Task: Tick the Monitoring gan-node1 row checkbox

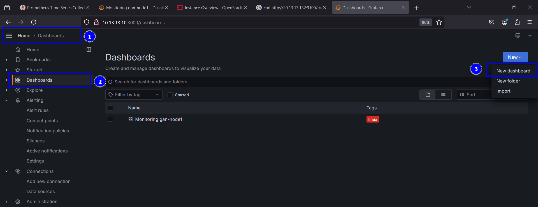Action: coord(110,119)
